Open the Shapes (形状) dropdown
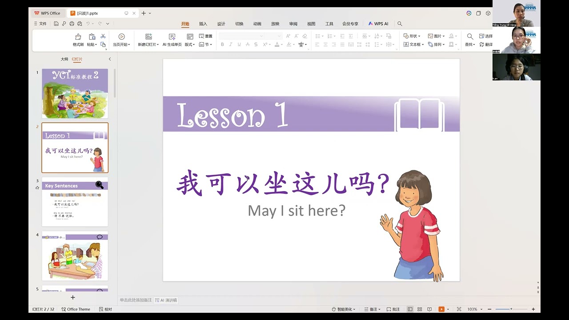This screenshot has height=320, width=569. coord(412,36)
